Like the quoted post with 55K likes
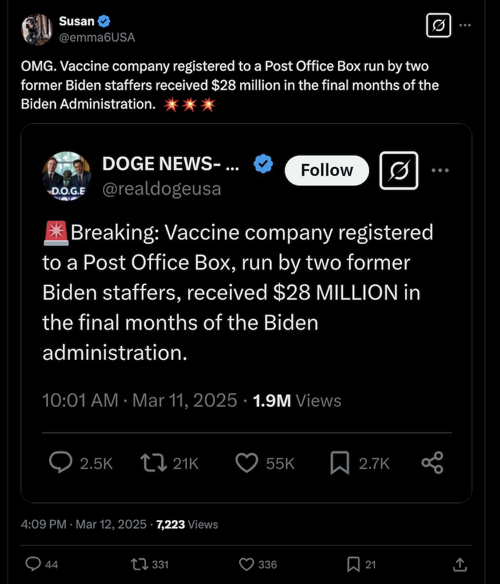 click(247, 462)
